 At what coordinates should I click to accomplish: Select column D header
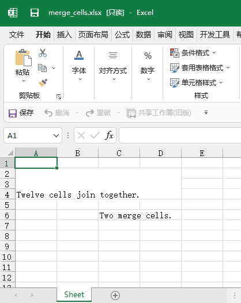pos(160,153)
